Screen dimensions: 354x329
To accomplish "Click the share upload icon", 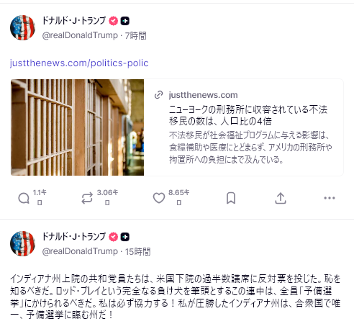I will pos(281,198).
